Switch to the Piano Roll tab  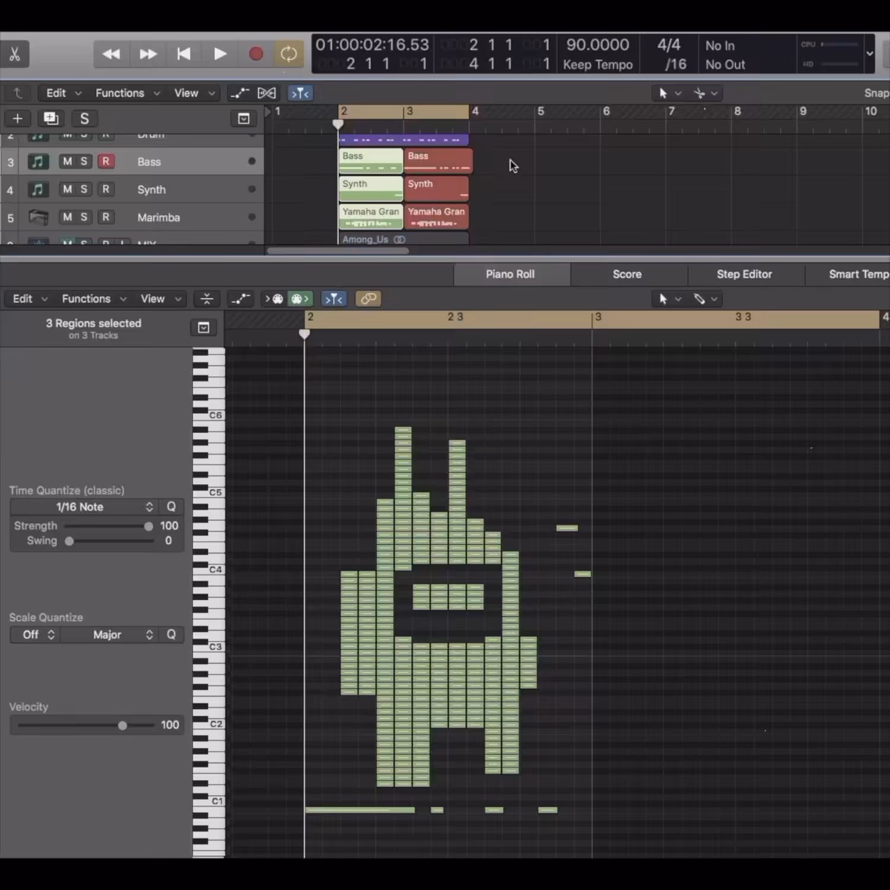coord(510,274)
